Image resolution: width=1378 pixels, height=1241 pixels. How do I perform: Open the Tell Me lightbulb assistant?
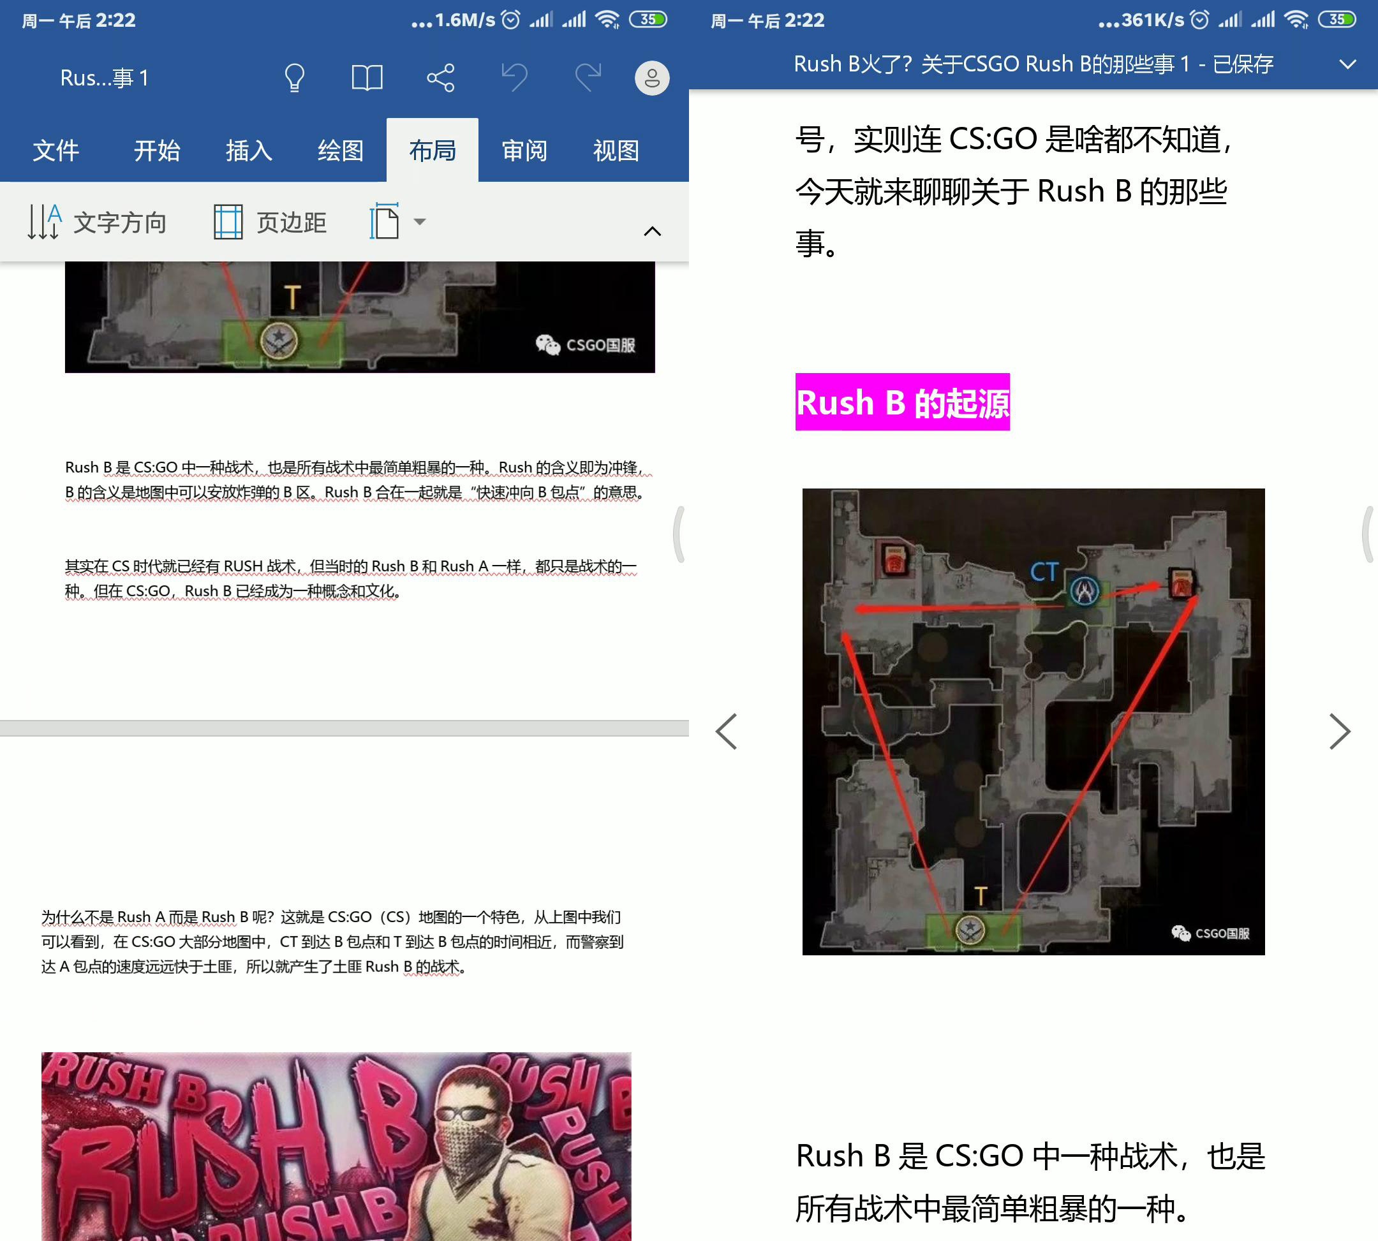(x=295, y=77)
